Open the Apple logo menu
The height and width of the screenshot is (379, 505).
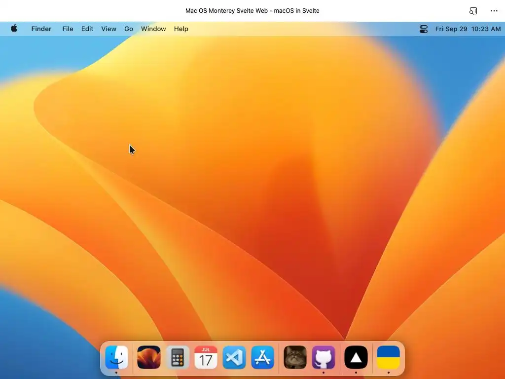(14, 29)
